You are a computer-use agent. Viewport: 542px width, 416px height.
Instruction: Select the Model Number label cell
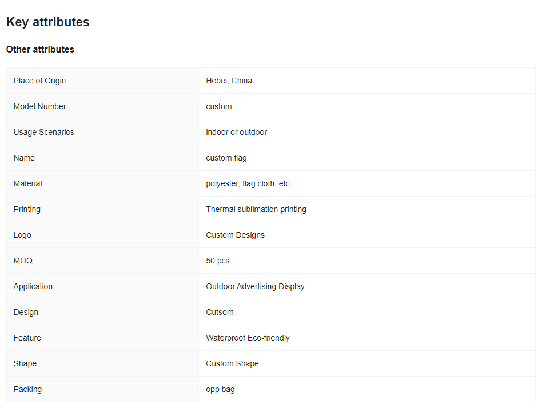(x=102, y=106)
